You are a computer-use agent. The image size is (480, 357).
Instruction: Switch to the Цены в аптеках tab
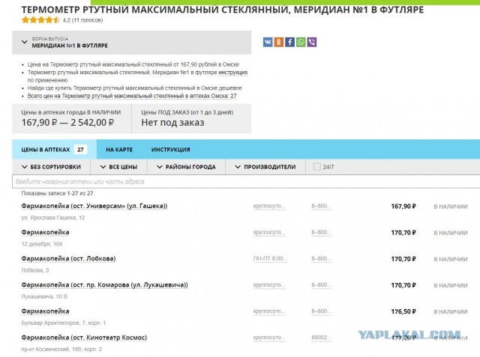54,150
